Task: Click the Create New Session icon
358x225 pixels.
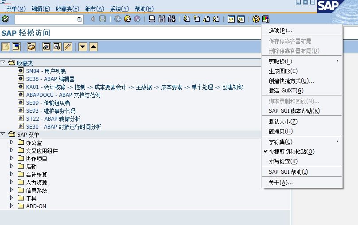Action: tap(231, 19)
